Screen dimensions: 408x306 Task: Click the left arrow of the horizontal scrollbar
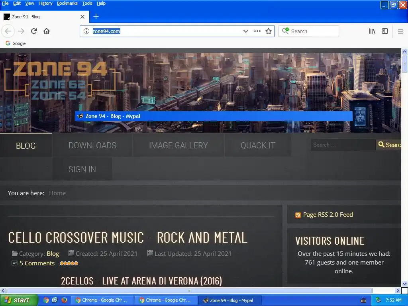click(x=3, y=290)
